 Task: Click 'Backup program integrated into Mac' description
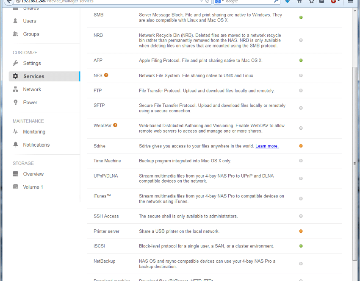tap(185, 161)
